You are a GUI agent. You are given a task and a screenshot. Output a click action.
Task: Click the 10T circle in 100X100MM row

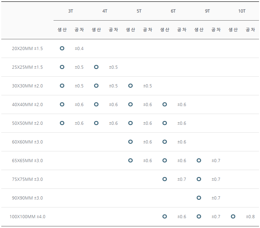(233, 216)
